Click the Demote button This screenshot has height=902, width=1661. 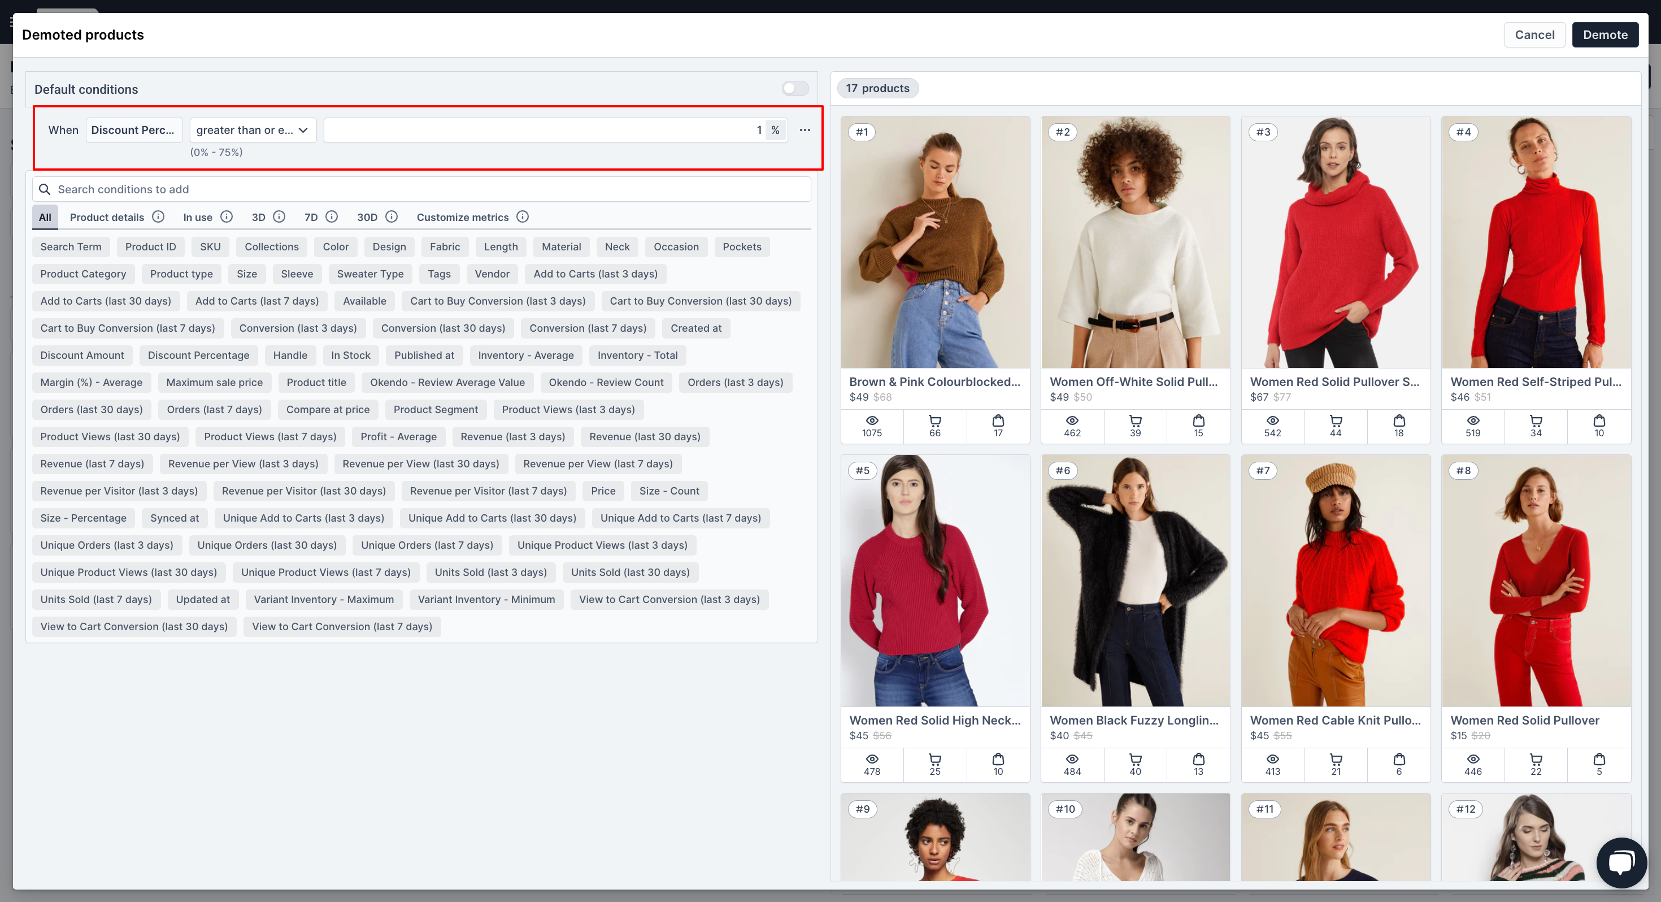(x=1605, y=34)
